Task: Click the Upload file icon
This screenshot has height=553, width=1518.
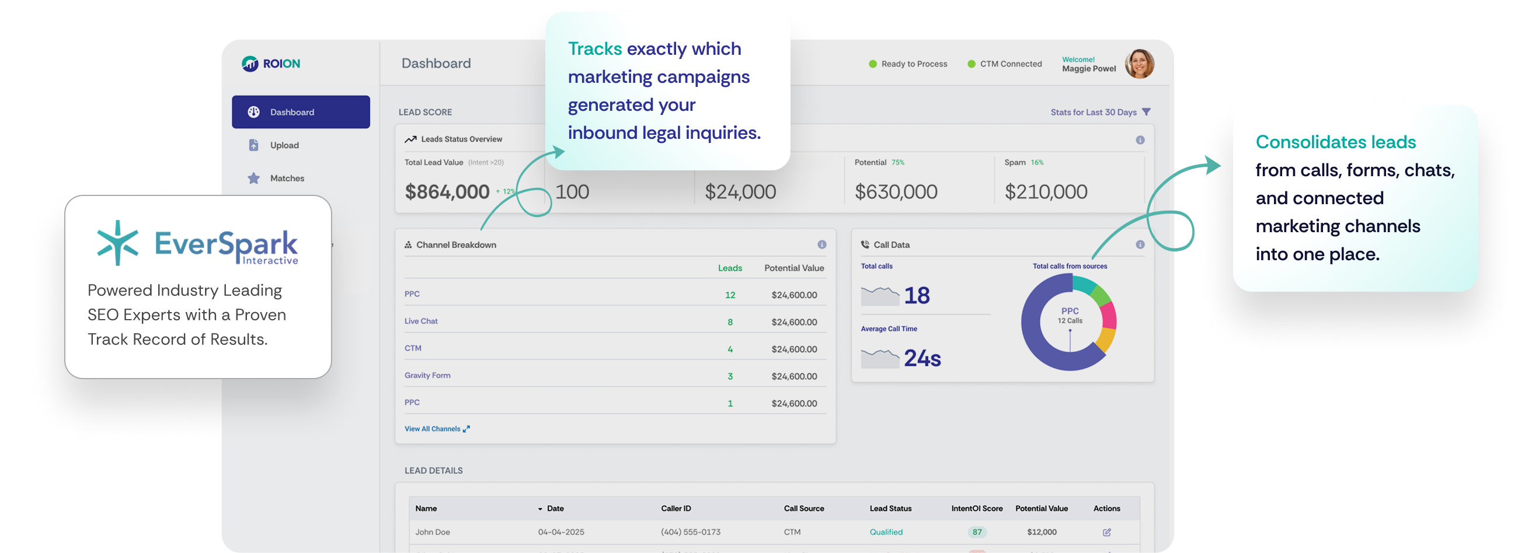Action: click(253, 145)
